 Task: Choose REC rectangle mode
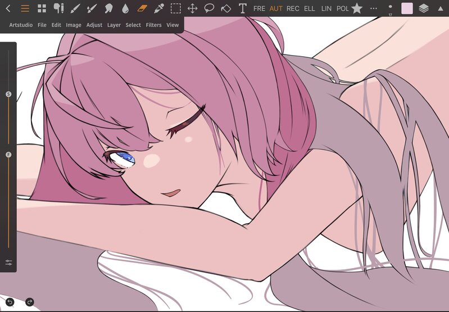click(x=293, y=8)
